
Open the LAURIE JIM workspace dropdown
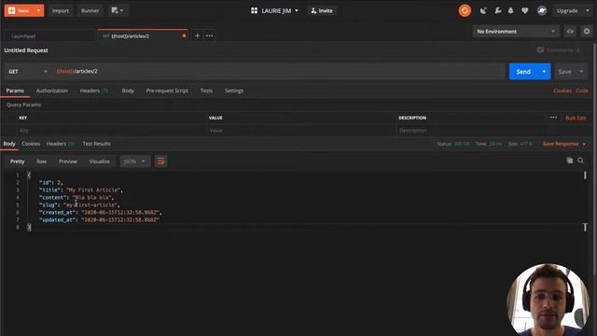click(x=274, y=10)
